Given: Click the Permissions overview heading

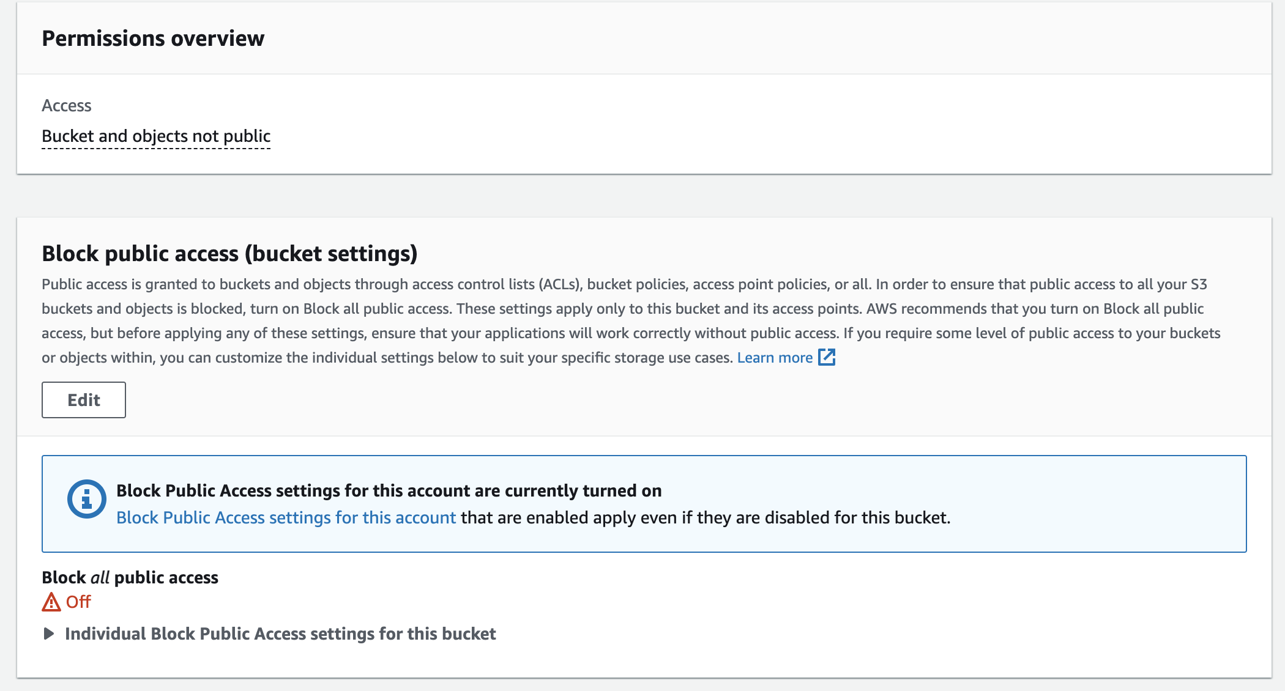Looking at the screenshot, I should tap(153, 39).
